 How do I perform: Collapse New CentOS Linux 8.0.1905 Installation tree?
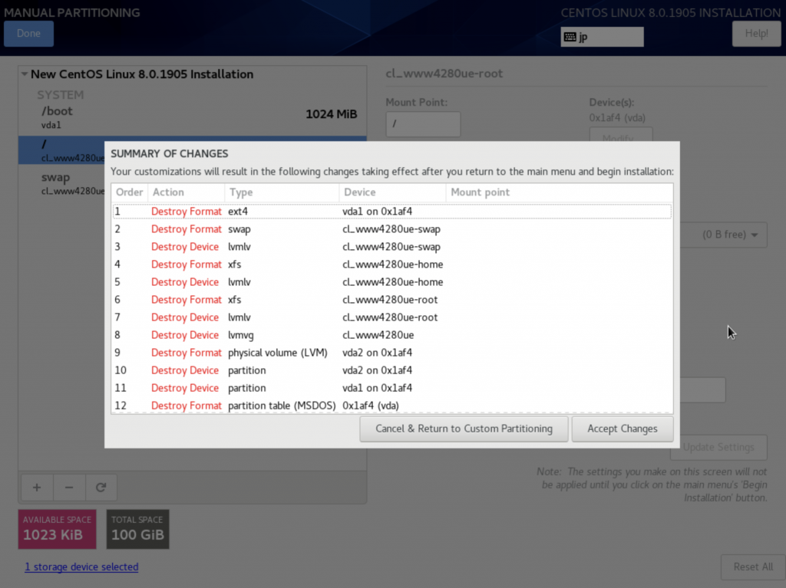(24, 74)
